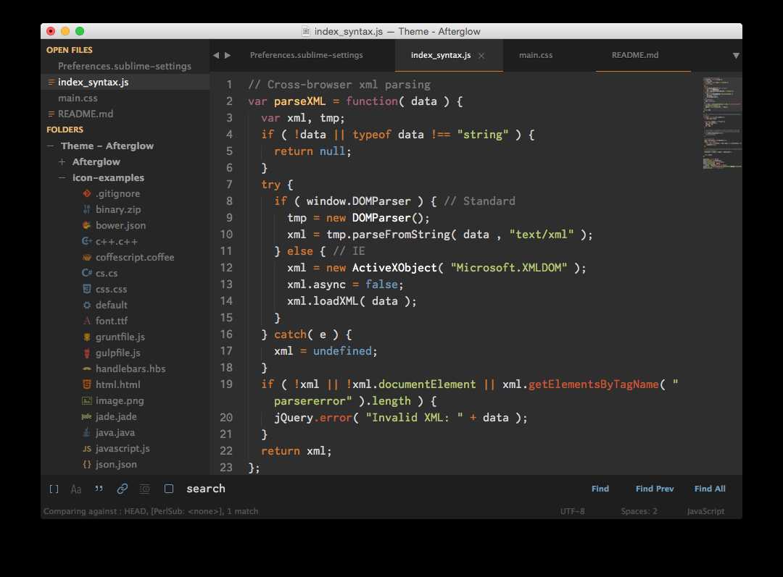Click the binary.zip archive icon
The width and height of the screenshot is (783, 577).
[87, 209]
